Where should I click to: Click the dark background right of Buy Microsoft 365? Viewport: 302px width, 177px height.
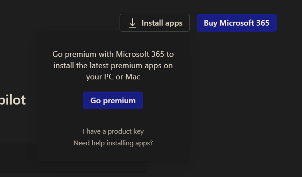click(289, 23)
